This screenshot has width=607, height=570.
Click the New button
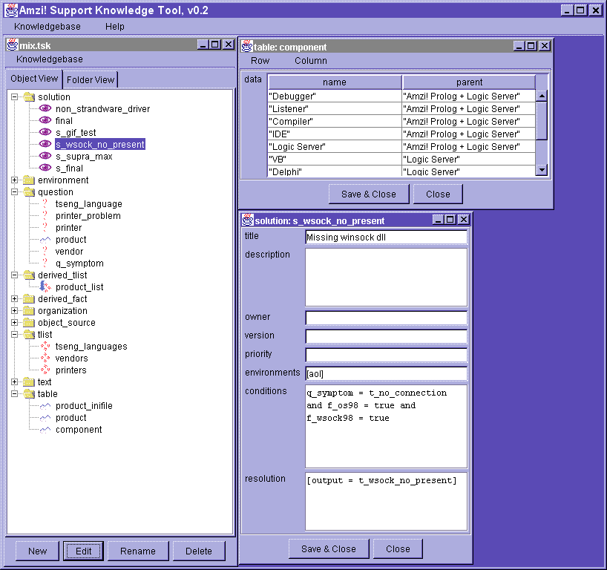tap(37, 551)
